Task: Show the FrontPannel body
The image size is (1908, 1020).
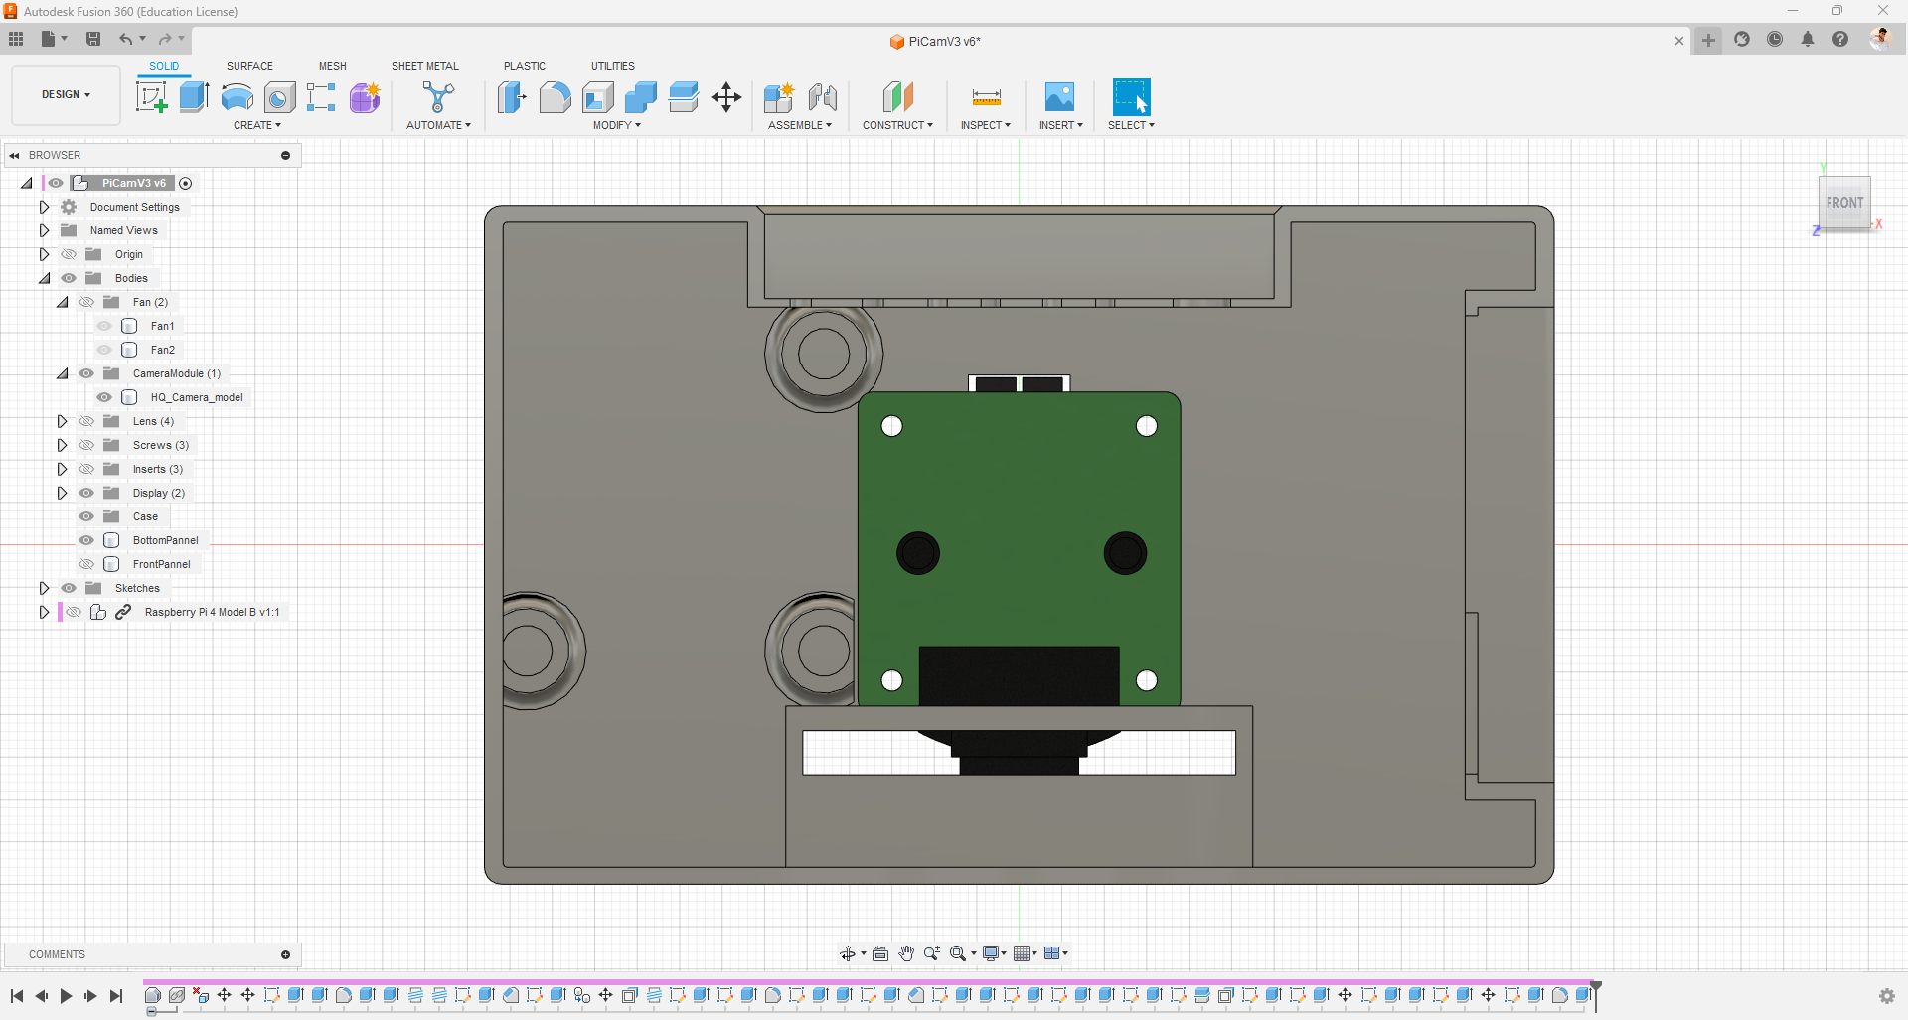Action: coord(86,564)
